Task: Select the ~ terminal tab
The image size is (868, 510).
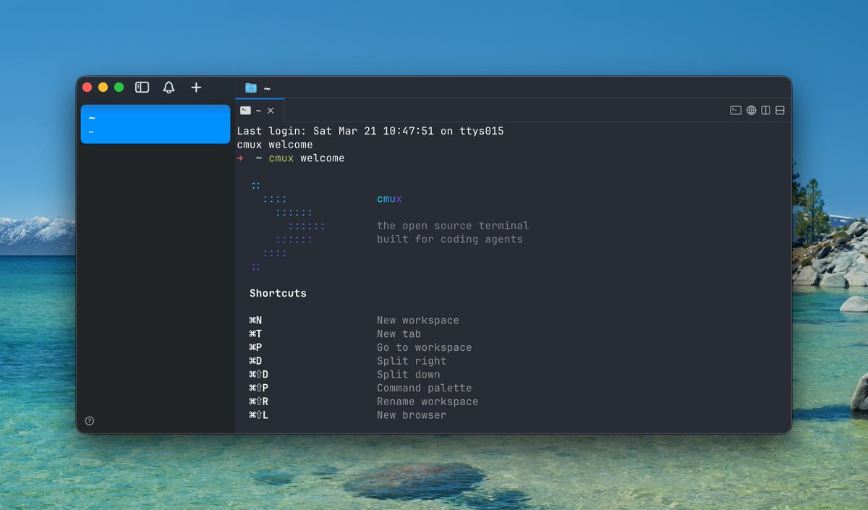Action: pos(260,111)
